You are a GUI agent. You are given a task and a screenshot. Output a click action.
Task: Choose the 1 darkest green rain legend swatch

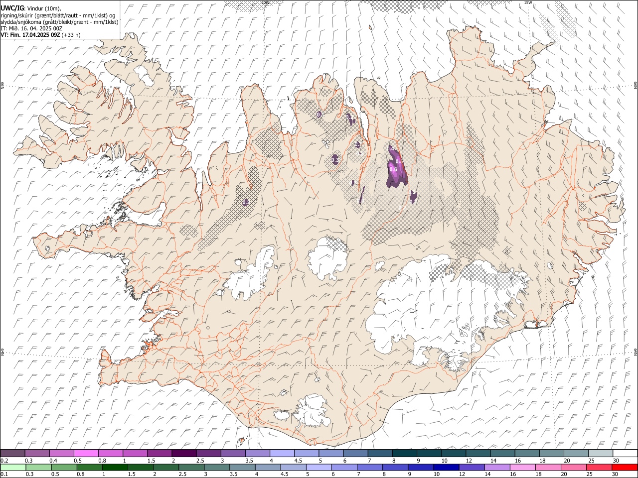(115, 467)
